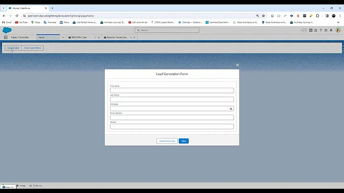Open To Do List utility item

[x=36, y=185]
